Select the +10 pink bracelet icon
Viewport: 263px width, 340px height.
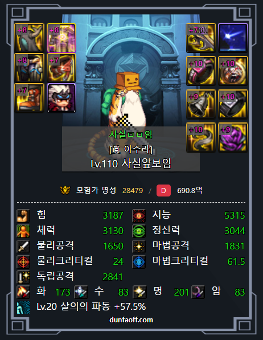(201, 71)
